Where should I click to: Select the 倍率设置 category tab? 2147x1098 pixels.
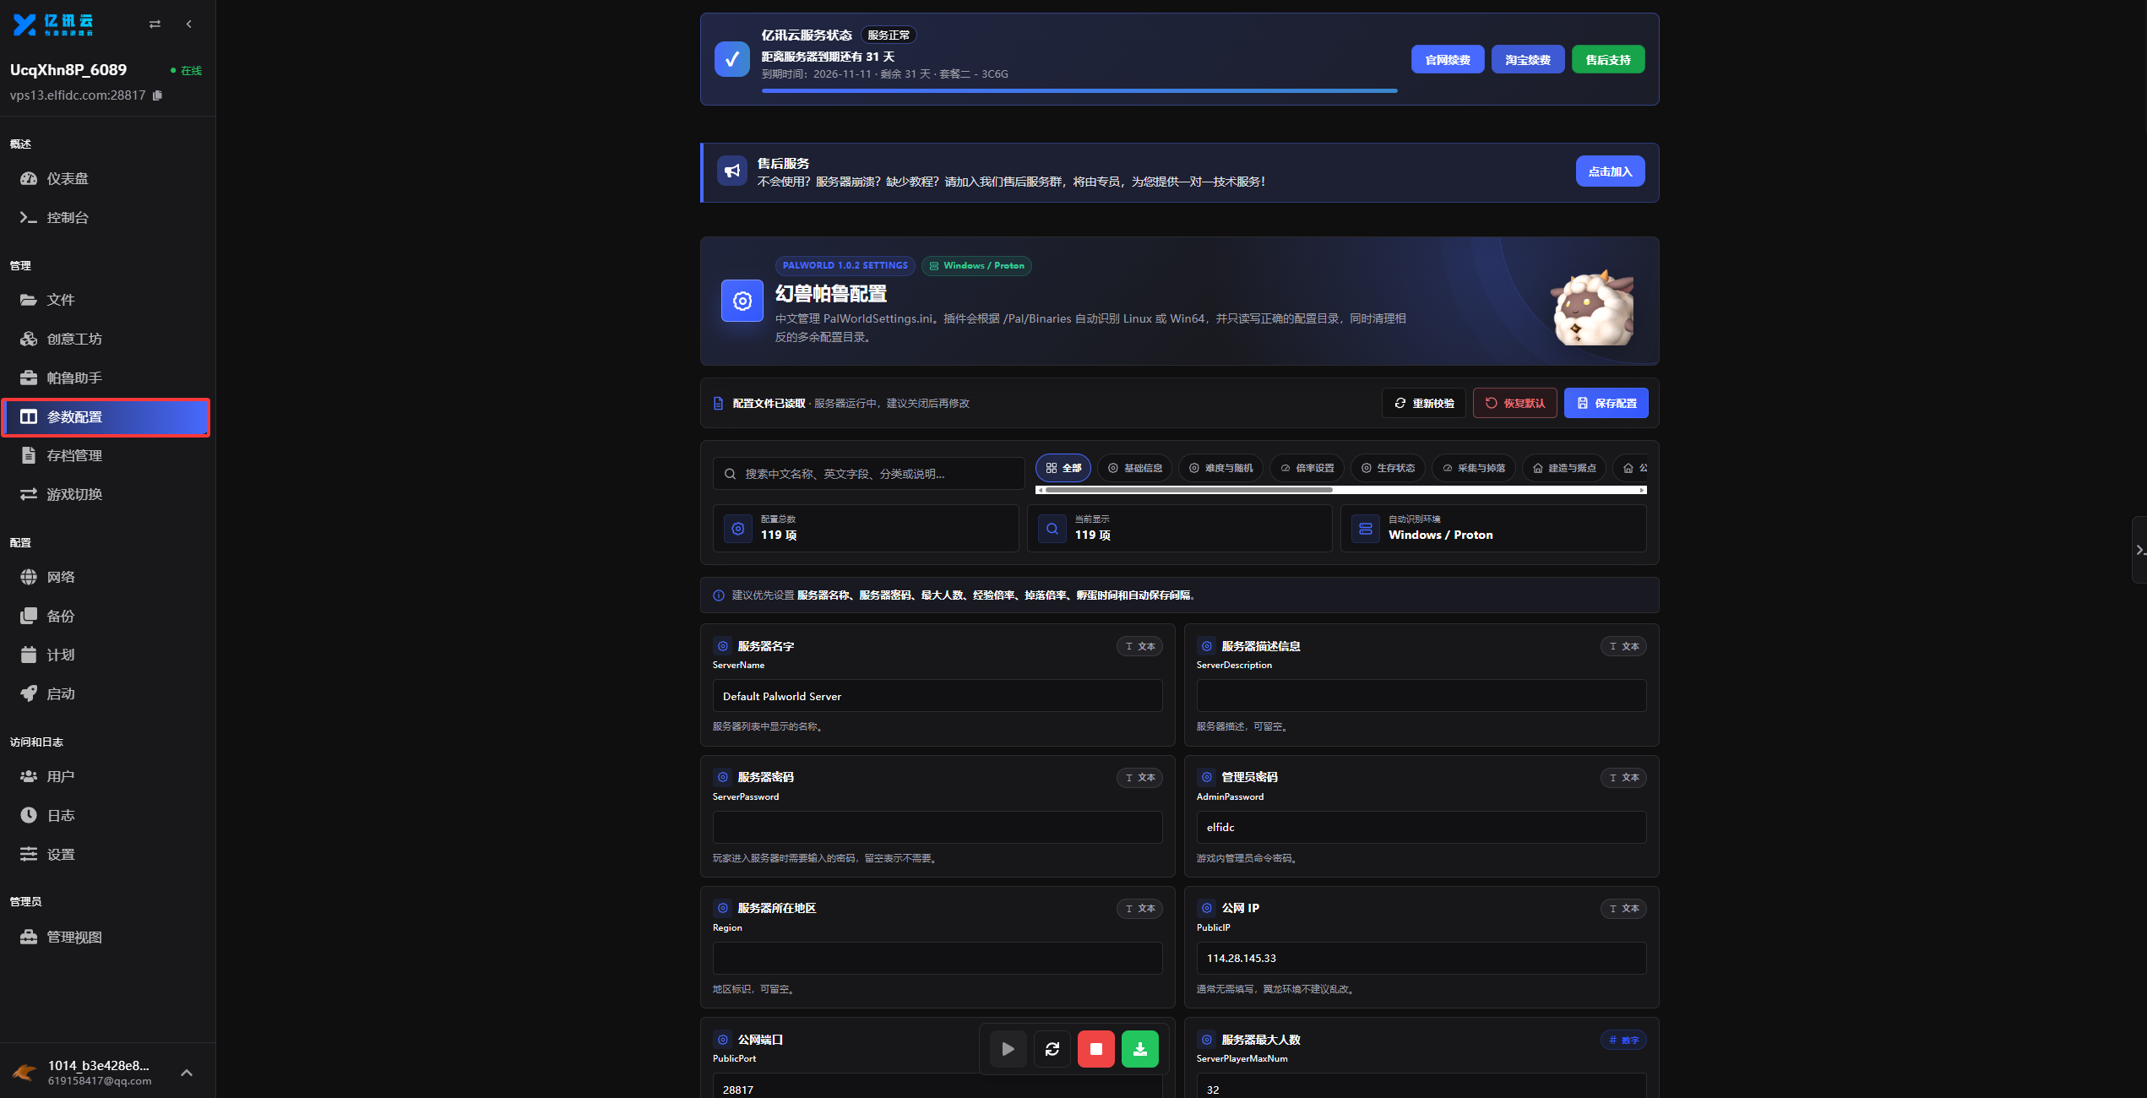(1307, 468)
